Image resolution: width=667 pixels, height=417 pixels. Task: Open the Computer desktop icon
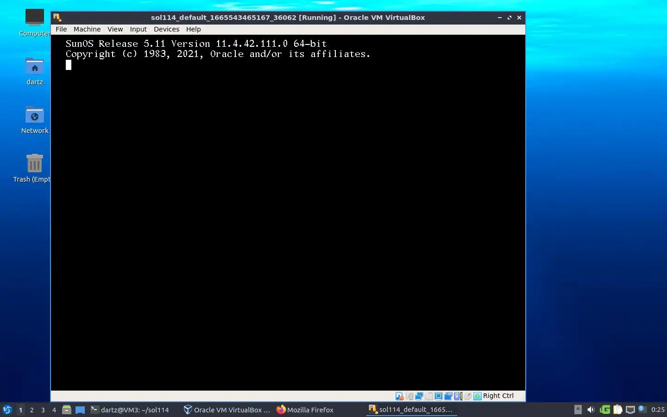[35, 23]
